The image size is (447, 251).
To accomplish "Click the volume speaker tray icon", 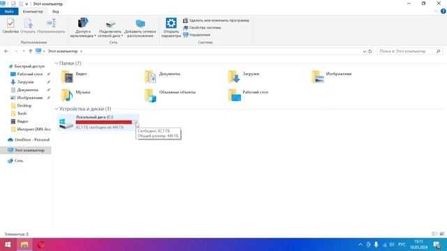I will pos(392,245).
